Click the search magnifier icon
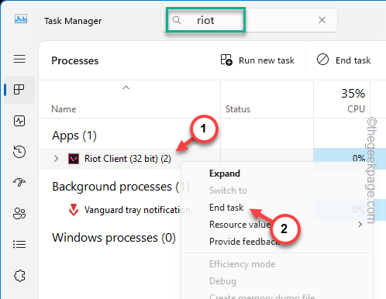Screen dimensions: 386x299 coord(177,20)
